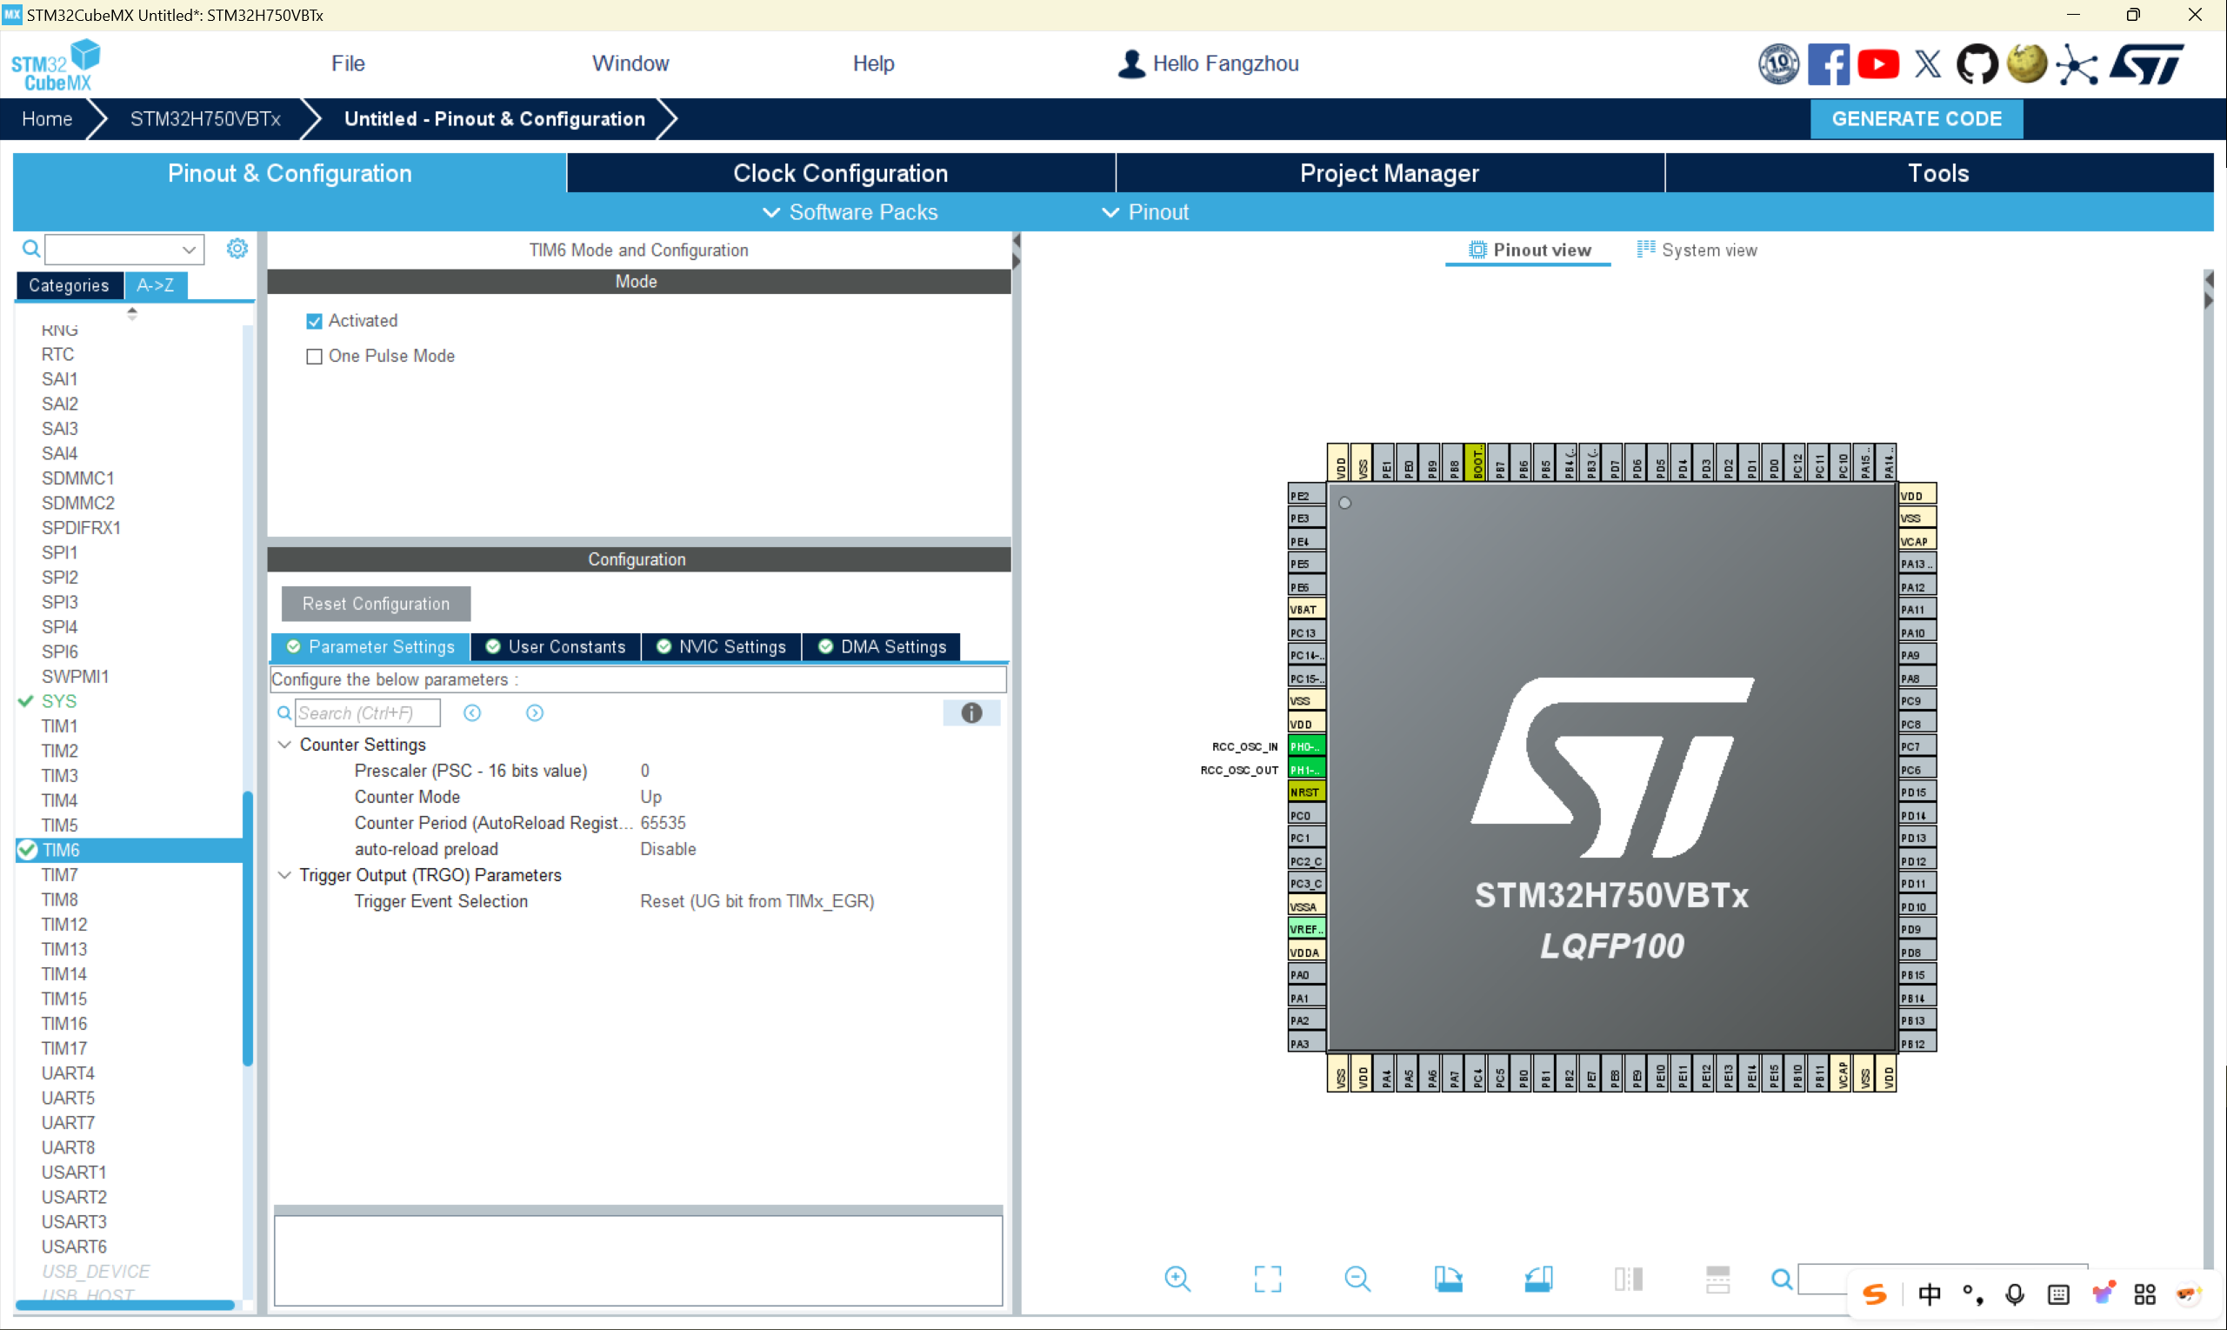Click the peripheral list vertical scrollbar

coord(247,927)
